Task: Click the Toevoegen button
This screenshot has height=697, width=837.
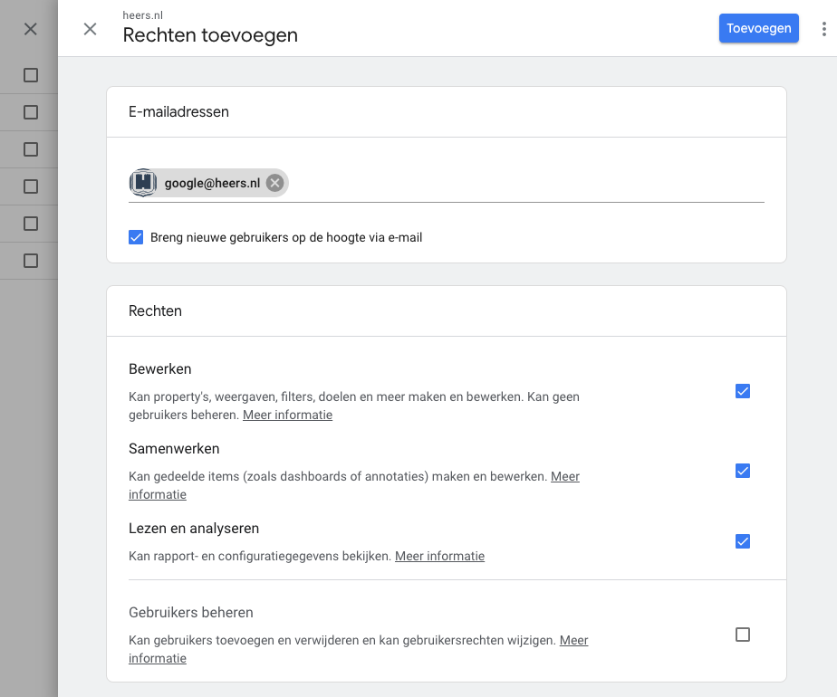Action: tap(758, 28)
